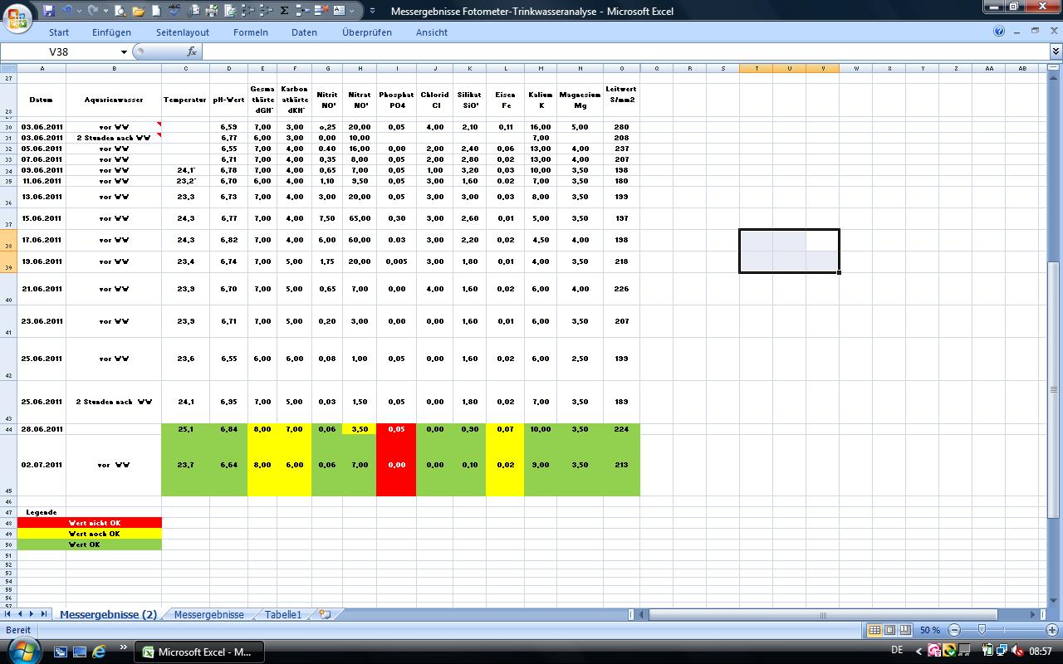Image resolution: width=1063 pixels, height=664 pixels.
Task: Click the zoom slider handle
Action: (x=982, y=630)
